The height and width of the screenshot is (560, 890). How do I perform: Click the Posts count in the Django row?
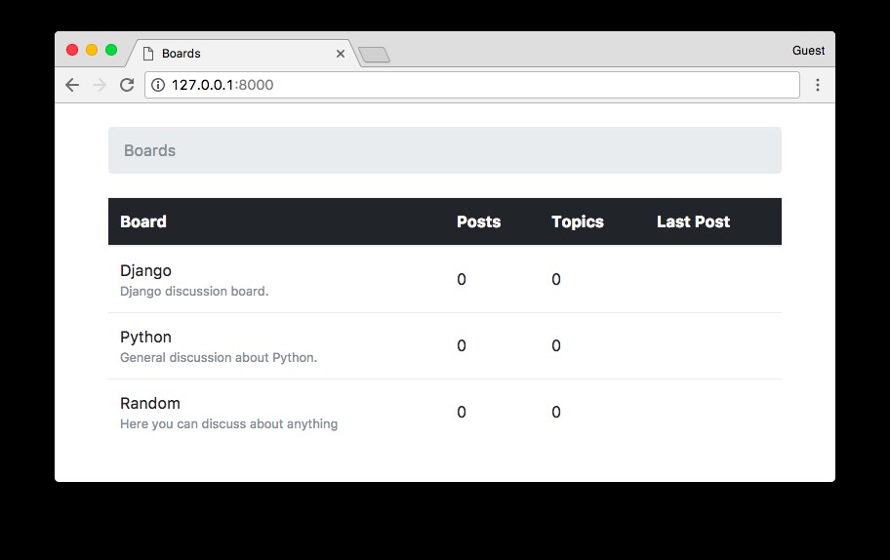pyautogui.click(x=462, y=279)
